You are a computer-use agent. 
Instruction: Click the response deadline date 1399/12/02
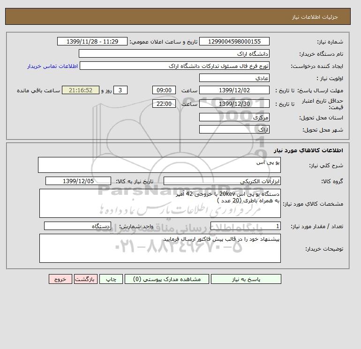point(234,90)
